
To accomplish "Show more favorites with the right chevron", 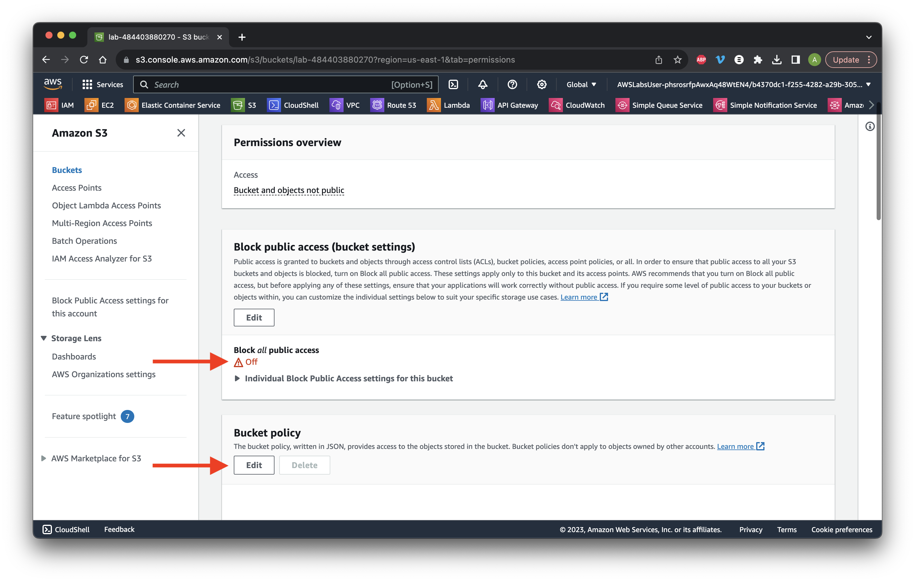I will click(x=871, y=105).
